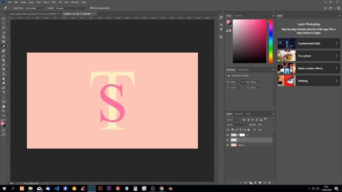Select the Frame tool
The image size is (342, 192).
tap(4, 42)
